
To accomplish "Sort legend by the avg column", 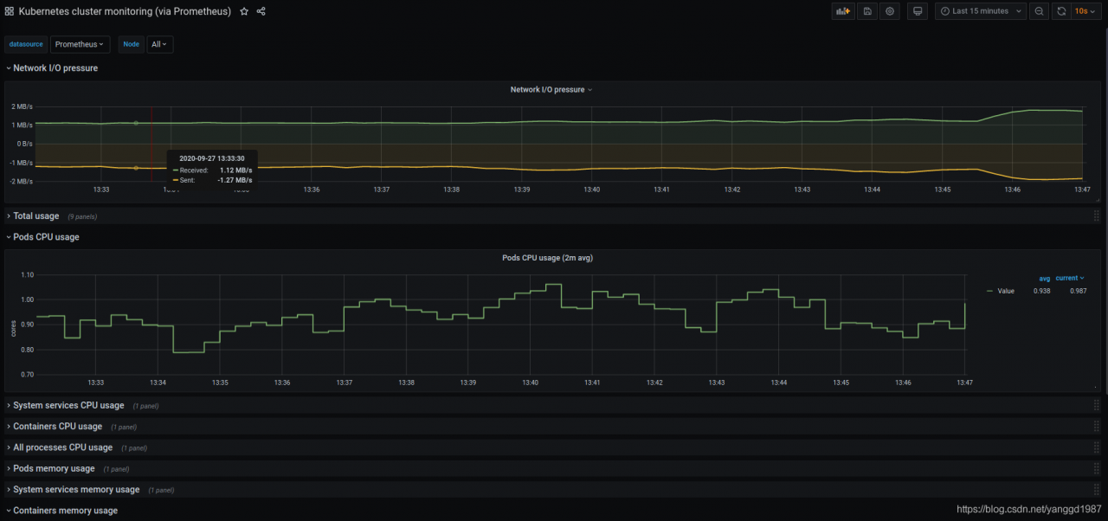I will point(1044,278).
